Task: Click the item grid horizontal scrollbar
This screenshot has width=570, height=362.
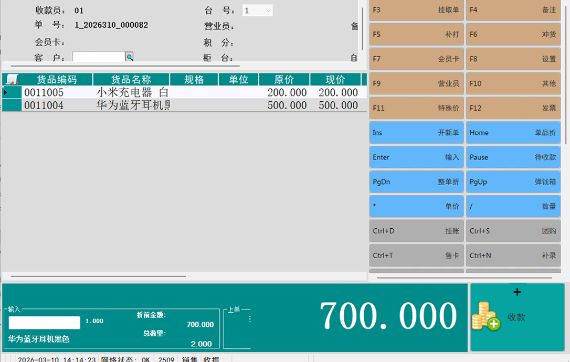Action: click(99, 276)
